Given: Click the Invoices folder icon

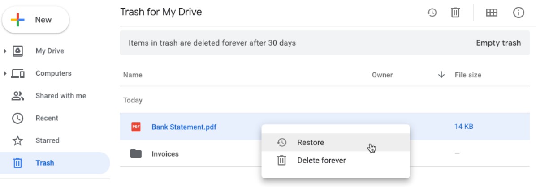Looking at the screenshot, I should coord(136,154).
